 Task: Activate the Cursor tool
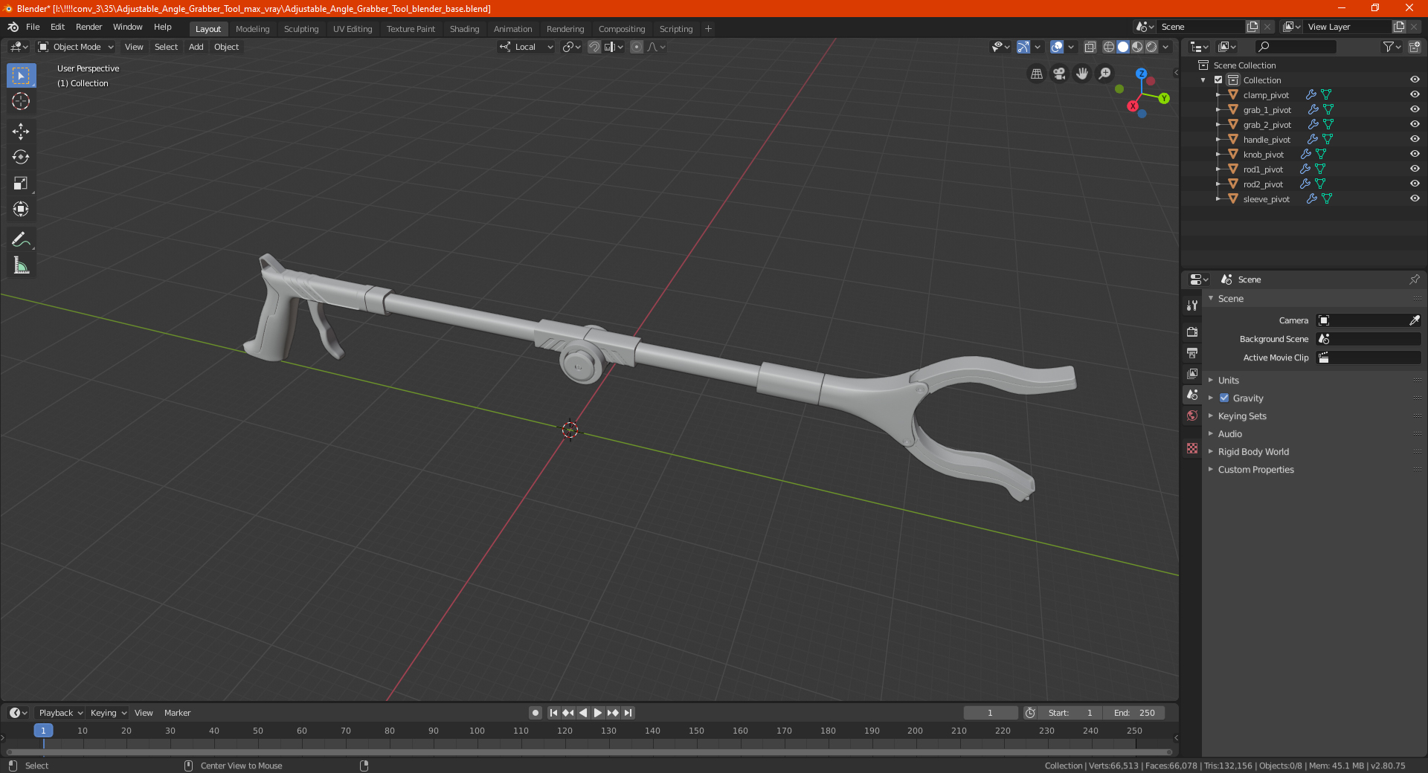tap(21, 102)
